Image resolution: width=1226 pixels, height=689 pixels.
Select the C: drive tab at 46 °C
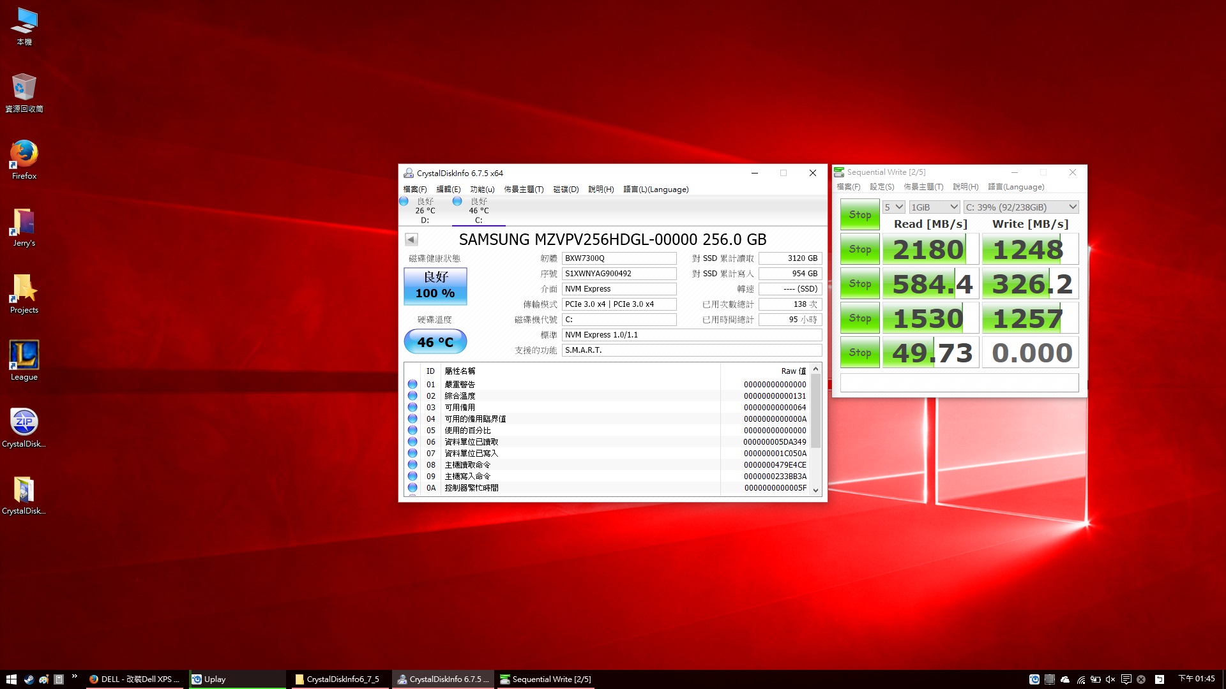[478, 211]
